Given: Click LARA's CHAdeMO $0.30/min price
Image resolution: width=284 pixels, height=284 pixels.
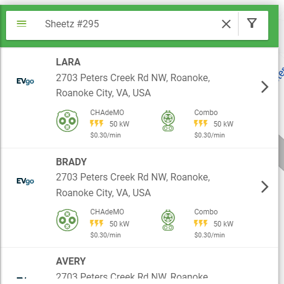Looking at the screenshot, I should 105,135.
